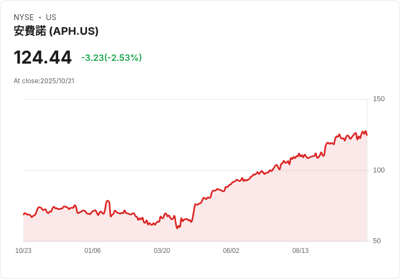Click the 124.44 closing price
400x279 pixels.
point(42,57)
